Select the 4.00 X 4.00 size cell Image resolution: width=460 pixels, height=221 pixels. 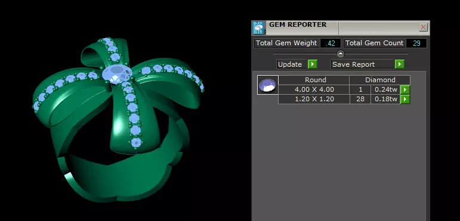point(314,89)
